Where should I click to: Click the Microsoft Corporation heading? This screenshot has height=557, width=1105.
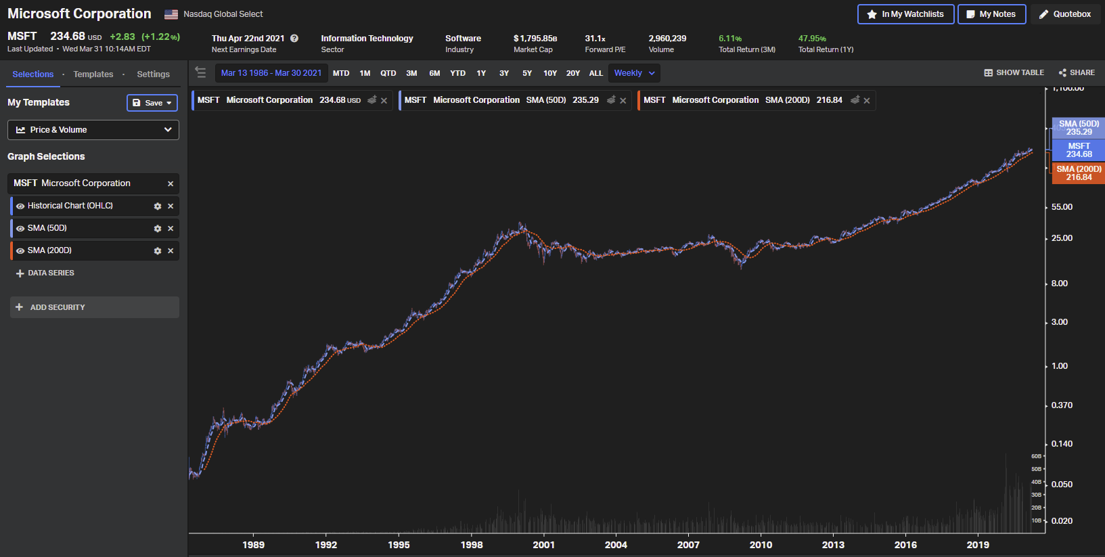(79, 14)
